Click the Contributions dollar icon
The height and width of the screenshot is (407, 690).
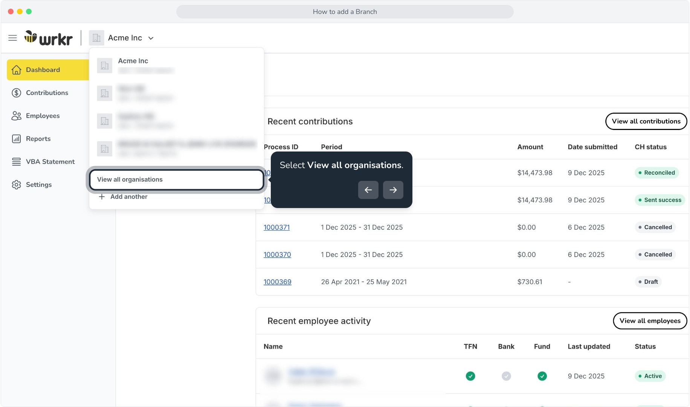tap(16, 93)
